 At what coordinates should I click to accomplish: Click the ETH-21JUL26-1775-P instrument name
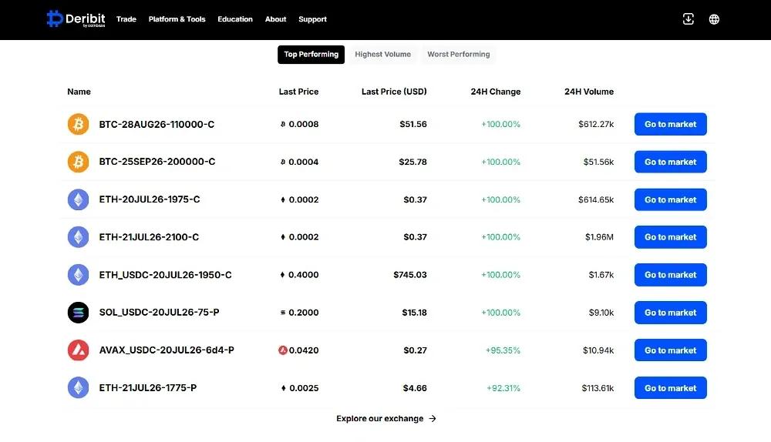click(x=148, y=387)
